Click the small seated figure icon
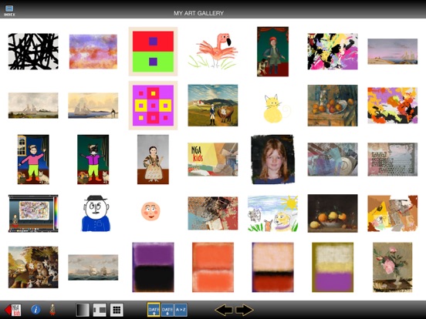426x319 pixels. tap(52, 310)
